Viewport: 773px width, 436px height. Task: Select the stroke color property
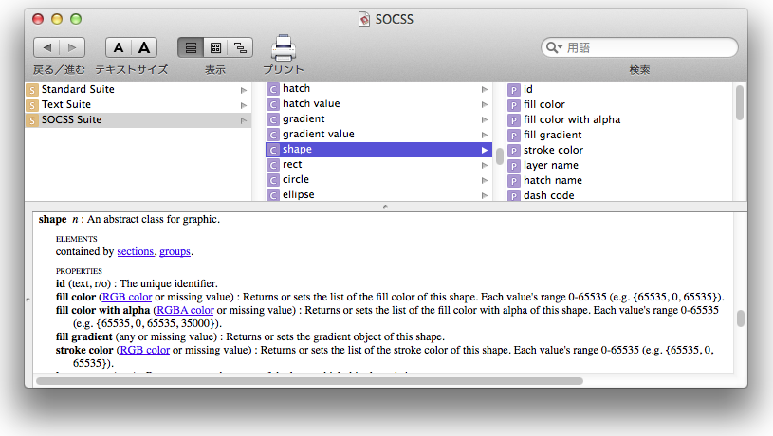pyautogui.click(x=553, y=150)
